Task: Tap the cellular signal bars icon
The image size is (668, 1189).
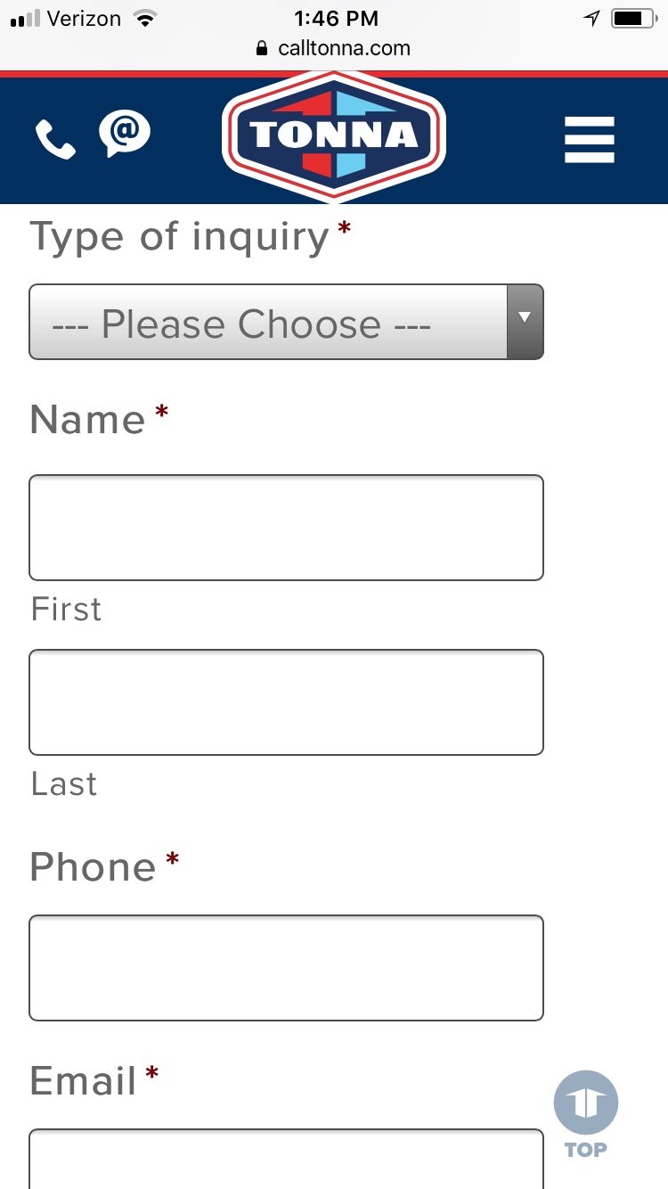Action: pos(25,19)
